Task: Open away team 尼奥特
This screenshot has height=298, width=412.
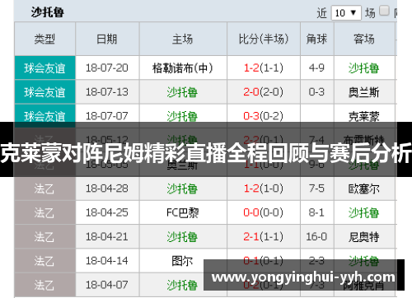Action: 364,237
